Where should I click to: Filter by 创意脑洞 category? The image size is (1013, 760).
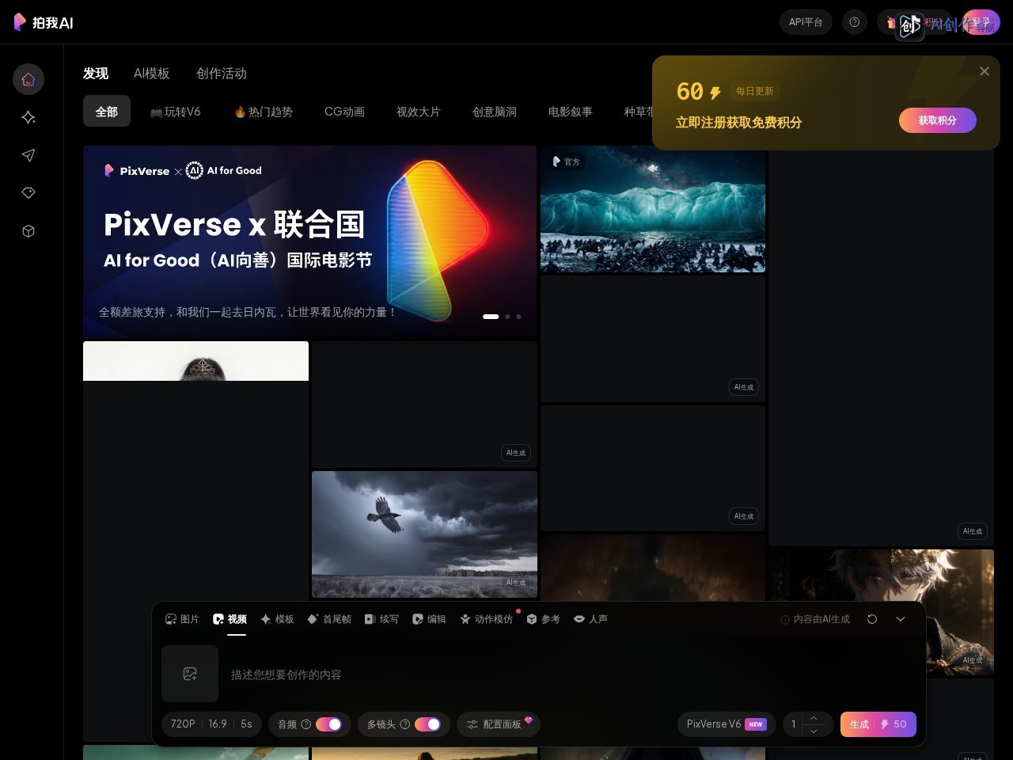[x=494, y=112]
